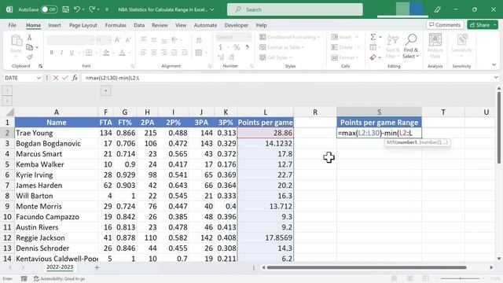Click the Select All corner triangle

[x=10, y=112]
